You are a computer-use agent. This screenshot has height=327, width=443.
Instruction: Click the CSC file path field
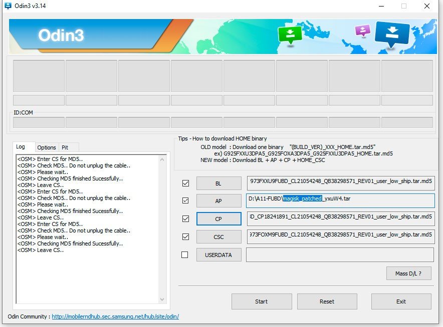coord(341,237)
